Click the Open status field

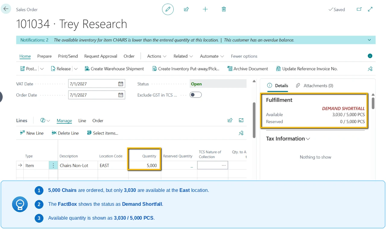coord(218,84)
